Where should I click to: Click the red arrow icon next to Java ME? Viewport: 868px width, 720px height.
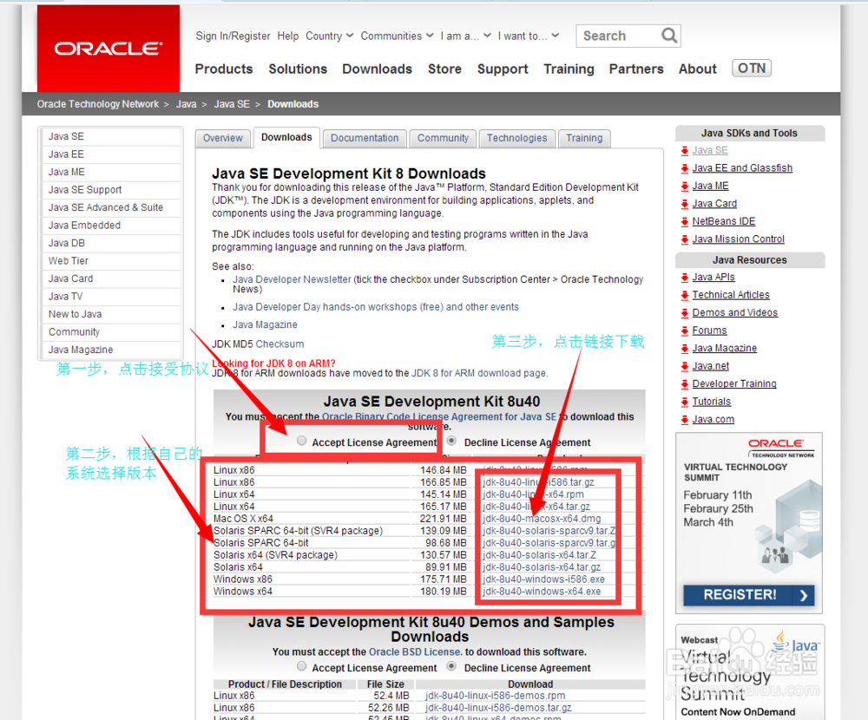(x=685, y=186)
